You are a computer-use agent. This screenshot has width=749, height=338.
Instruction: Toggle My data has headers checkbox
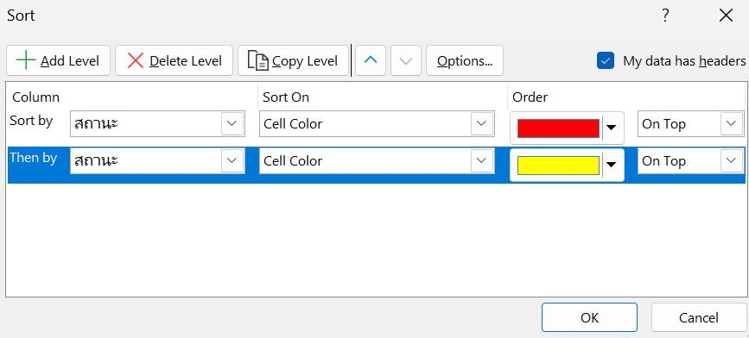point(606,61)
